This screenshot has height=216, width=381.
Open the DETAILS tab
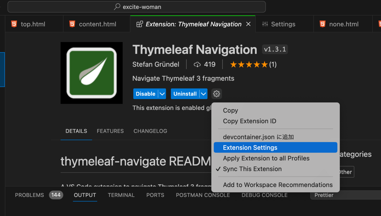coord(76,131)
